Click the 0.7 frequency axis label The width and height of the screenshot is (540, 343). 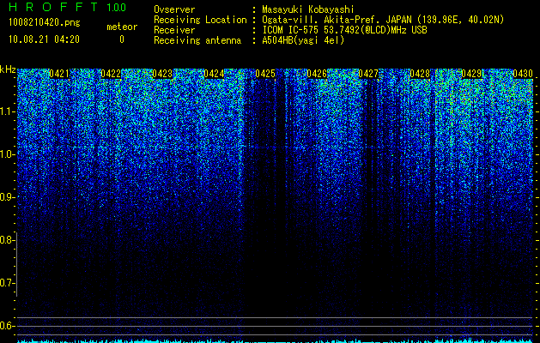8,283
